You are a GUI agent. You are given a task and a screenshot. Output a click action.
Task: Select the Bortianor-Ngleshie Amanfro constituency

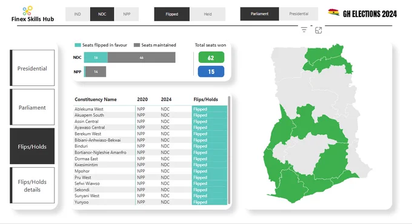101,153
